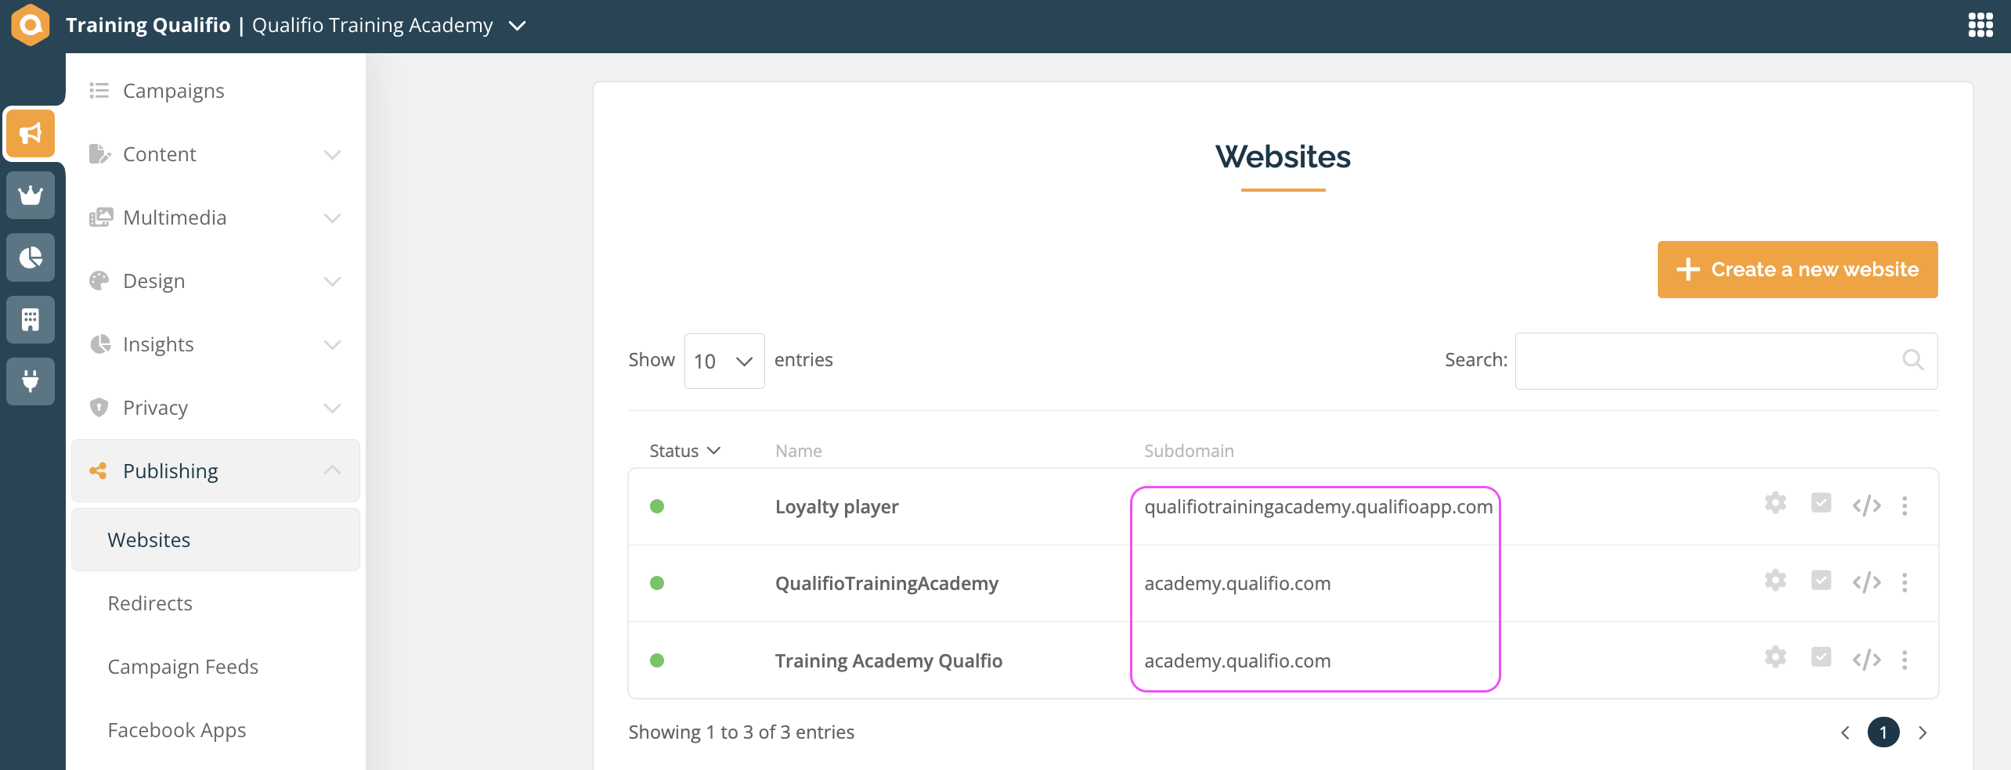
Task: Click Create a new website button
Action: pos(1797,269)
